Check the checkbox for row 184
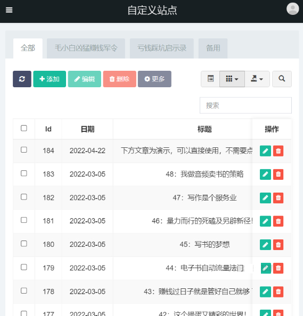Image resolution: width=303 pixels, height=316 pixels. click(x=24, y=149)
